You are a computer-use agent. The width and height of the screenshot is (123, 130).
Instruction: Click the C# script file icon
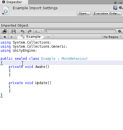(x=6, y=11)
